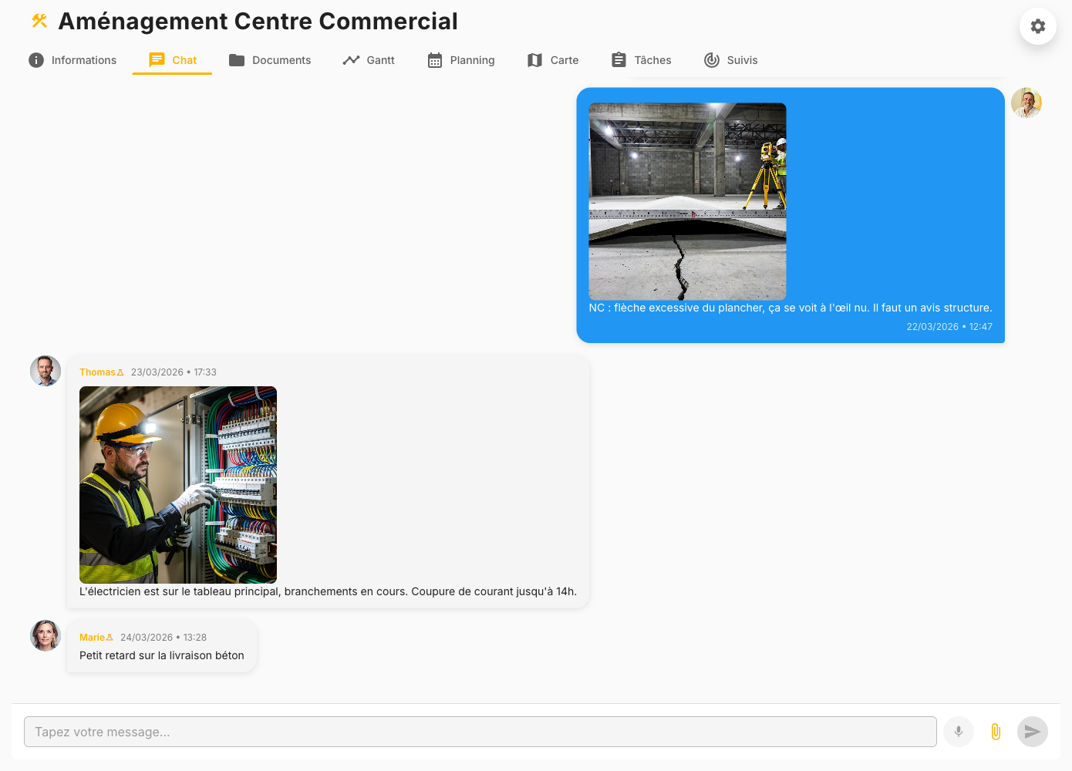The width and height of the screenshot is (1072, 771).
Task: Switch to the Informations tab
Action: pos(72,60)
